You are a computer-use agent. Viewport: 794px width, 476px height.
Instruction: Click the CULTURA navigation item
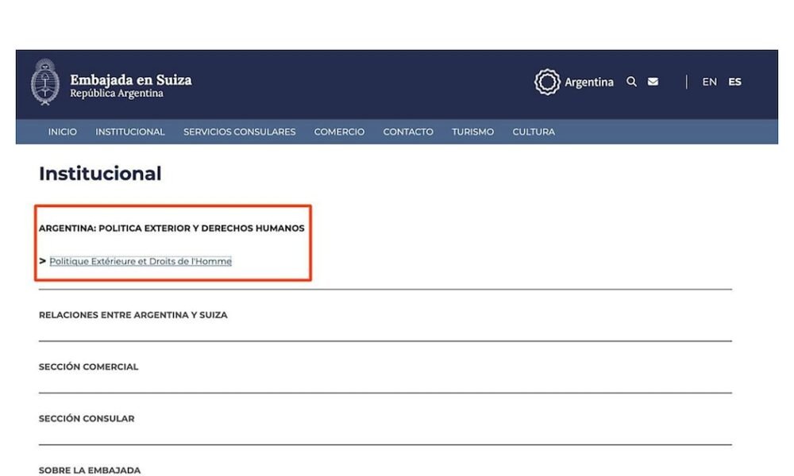point(534,132)
